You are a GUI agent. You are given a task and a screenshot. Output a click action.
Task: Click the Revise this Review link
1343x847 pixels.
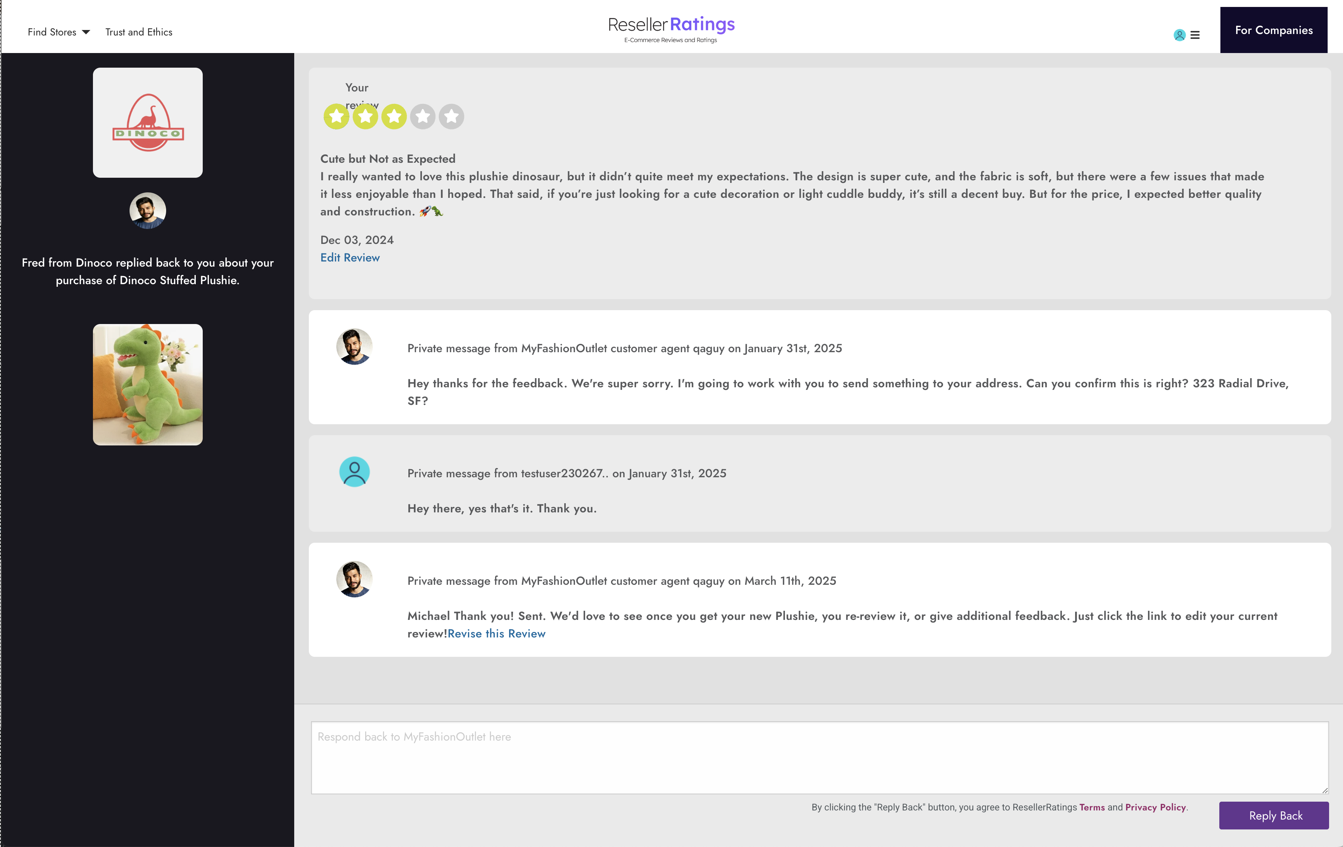coord(496,633)
